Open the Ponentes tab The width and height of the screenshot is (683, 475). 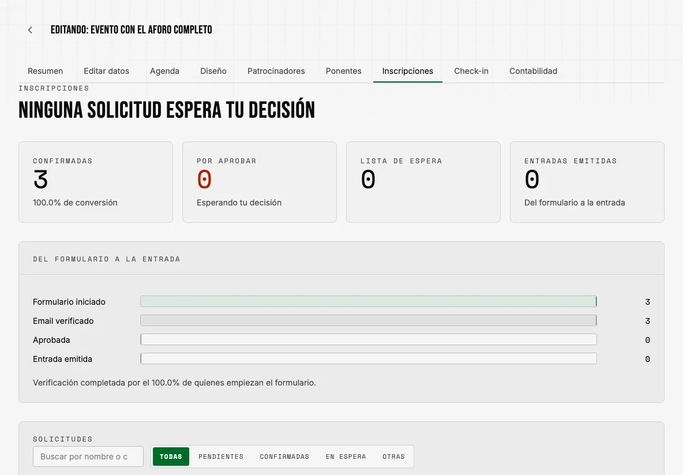point(344,71)
